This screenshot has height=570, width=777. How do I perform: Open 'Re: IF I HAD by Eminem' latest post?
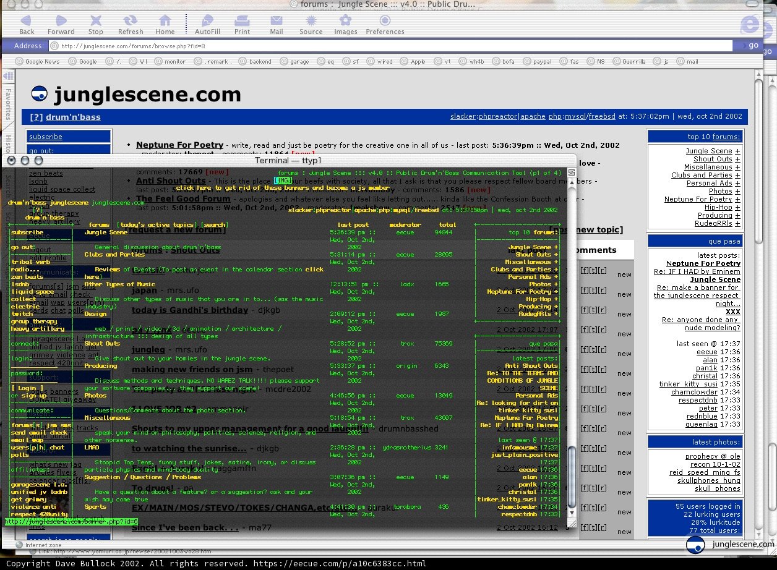[697, 271]
